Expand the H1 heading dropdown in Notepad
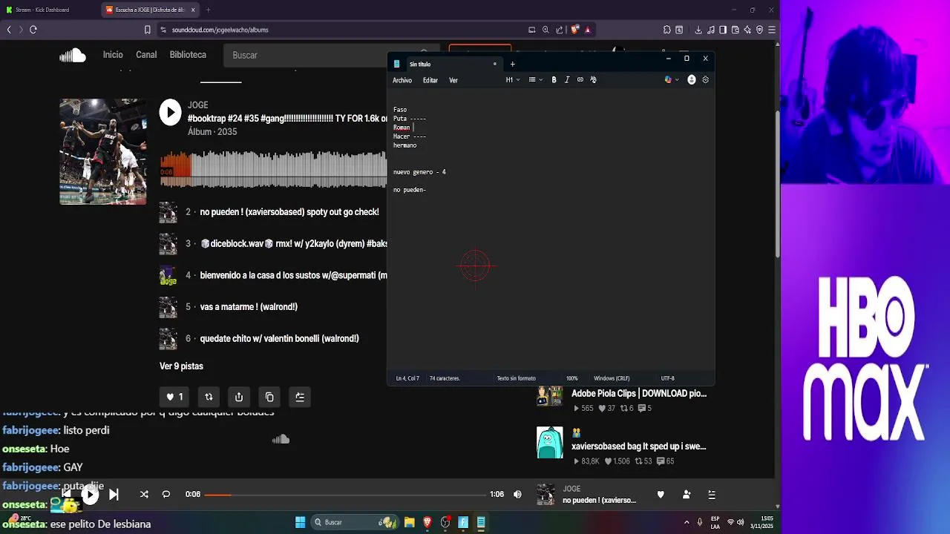 (x=513, y=80)
